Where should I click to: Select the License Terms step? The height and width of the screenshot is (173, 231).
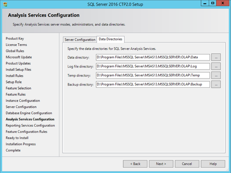point(16,45)
